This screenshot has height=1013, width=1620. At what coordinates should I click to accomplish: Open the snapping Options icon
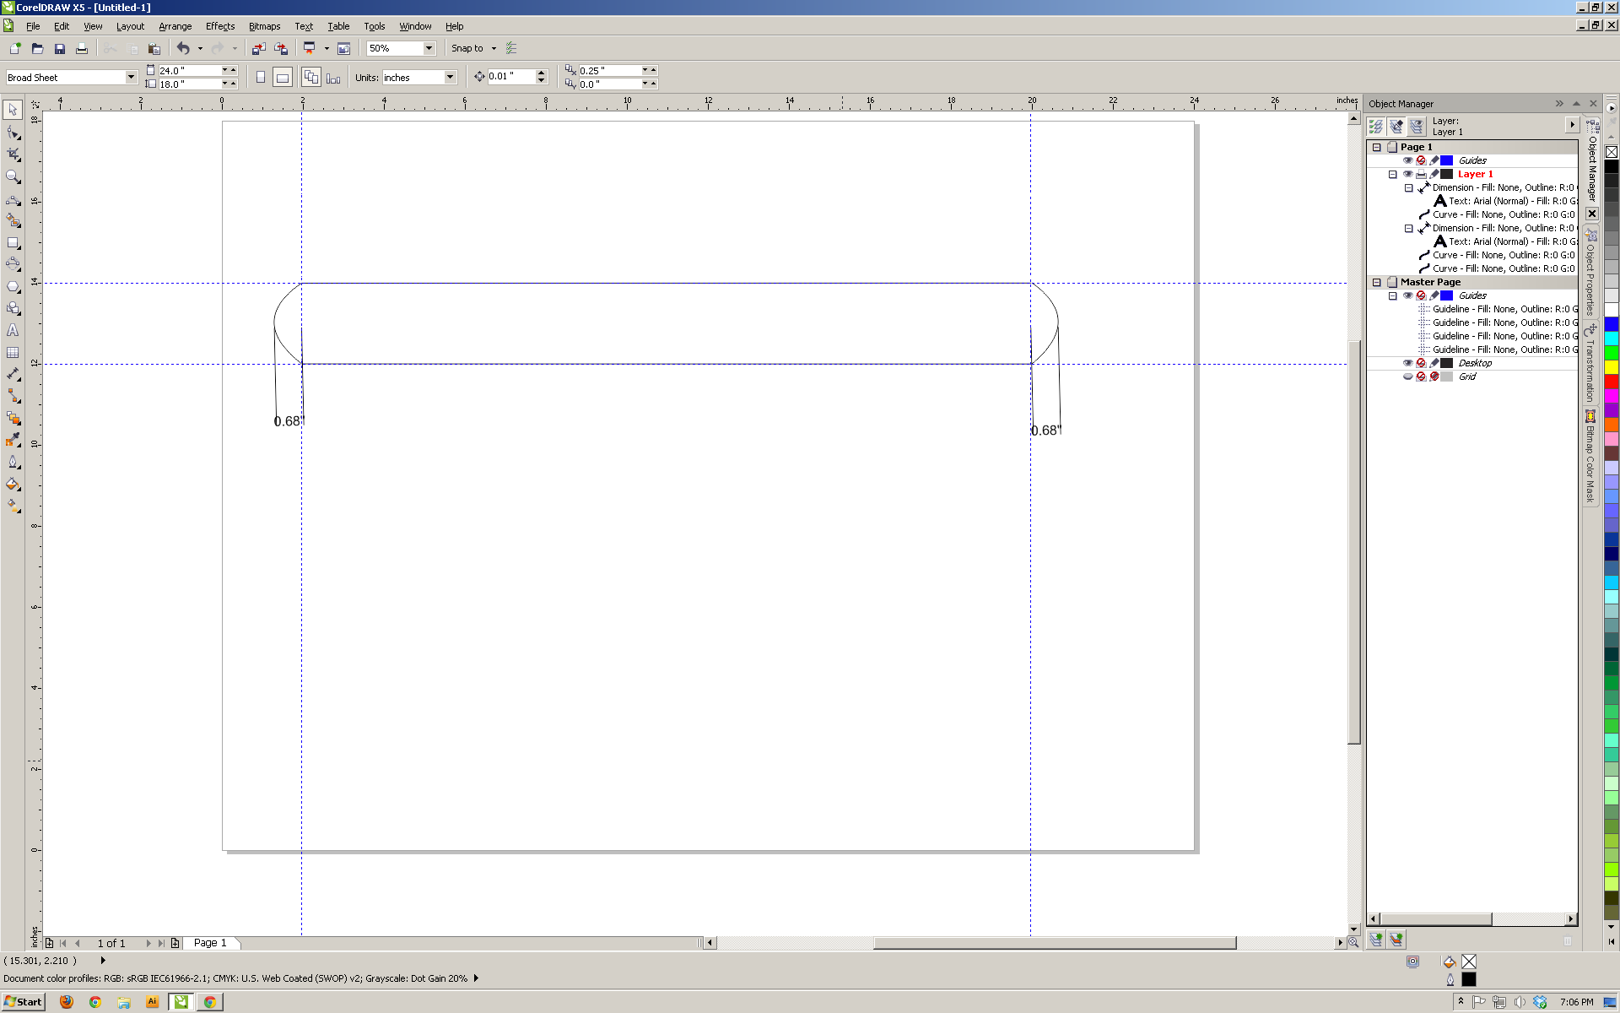pos(511,48)
